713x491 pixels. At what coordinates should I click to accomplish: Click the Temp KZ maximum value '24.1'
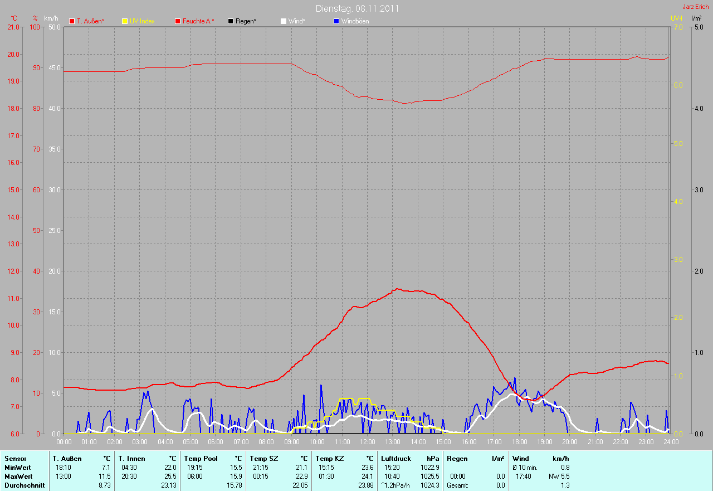(367, 477)
